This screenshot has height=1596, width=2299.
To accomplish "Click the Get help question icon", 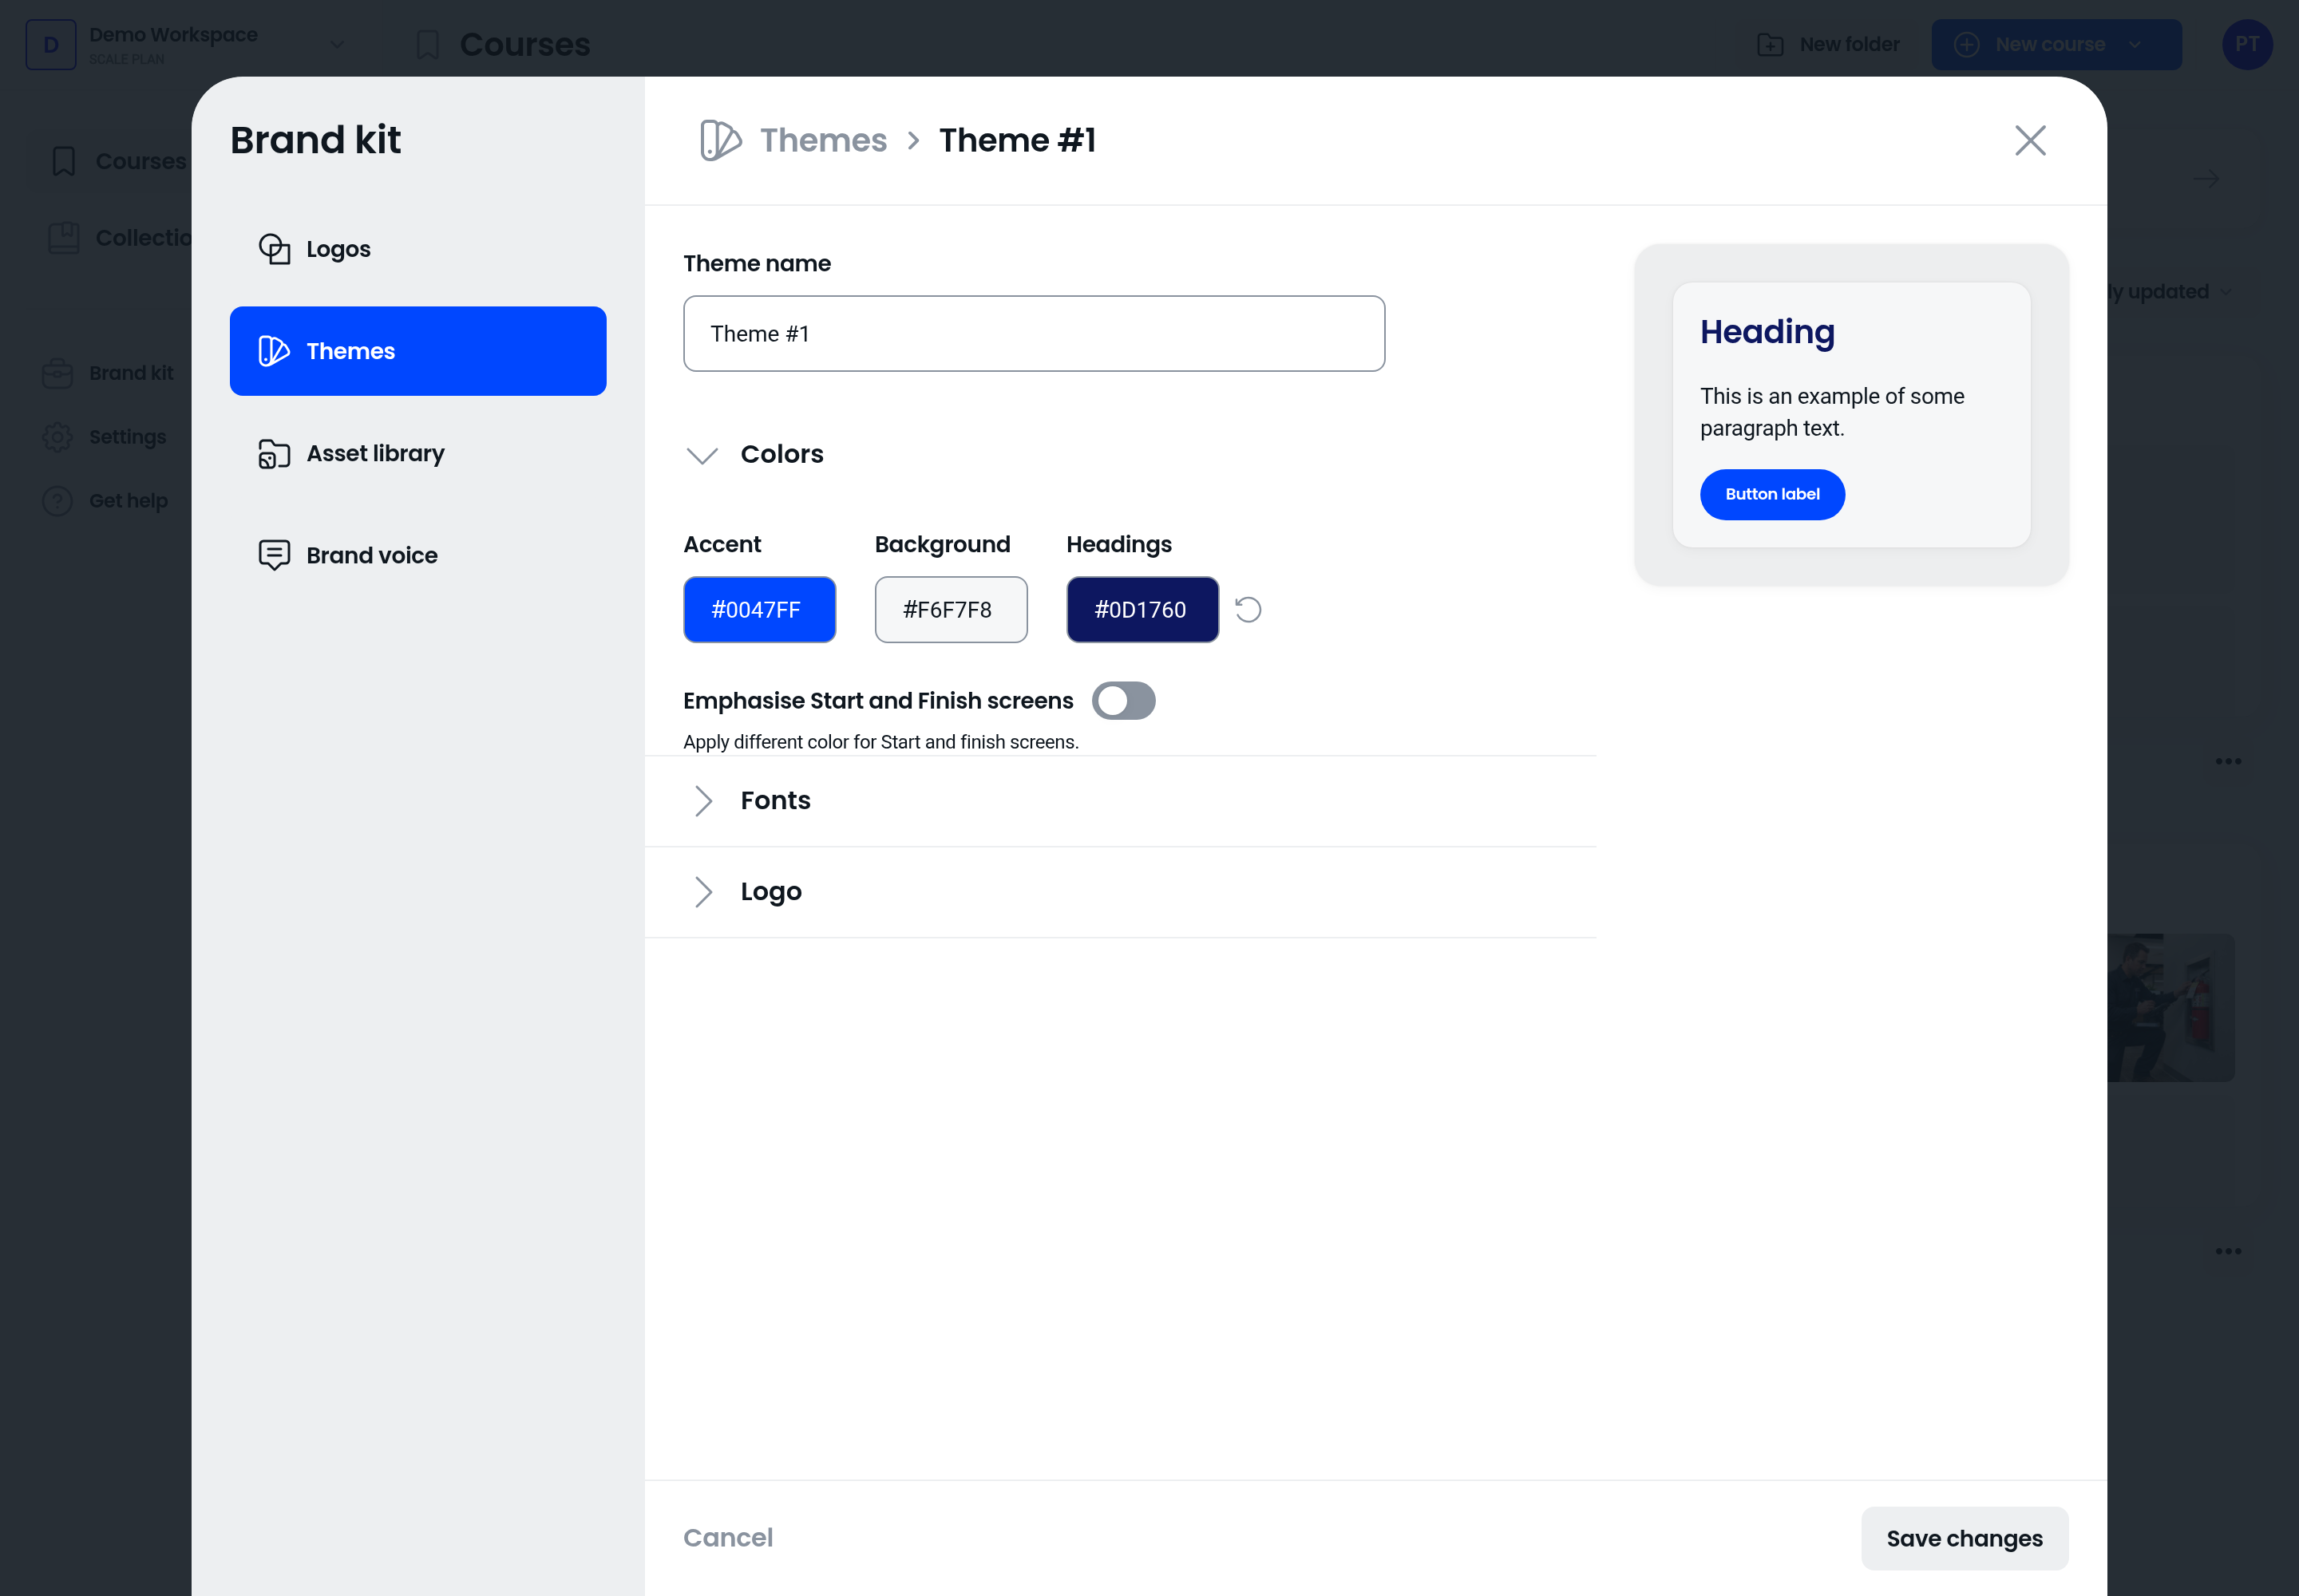I will [x=57, y=501].
